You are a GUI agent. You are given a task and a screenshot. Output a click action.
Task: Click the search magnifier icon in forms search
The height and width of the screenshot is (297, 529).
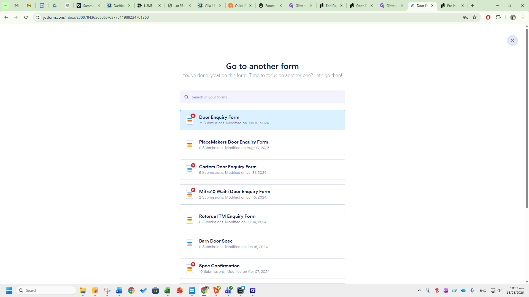[x=187, y=97]
